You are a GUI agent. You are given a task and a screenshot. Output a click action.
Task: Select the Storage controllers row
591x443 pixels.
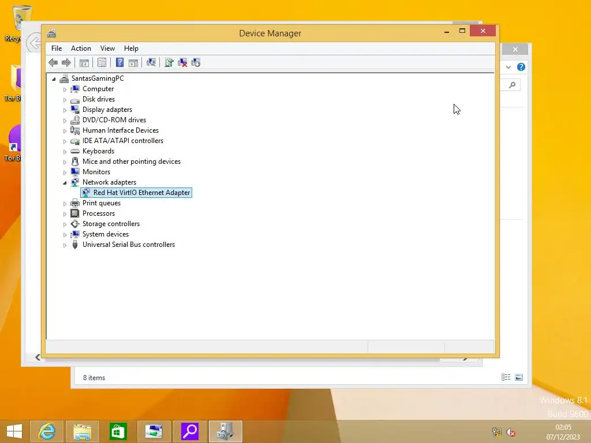coord(105,224)
